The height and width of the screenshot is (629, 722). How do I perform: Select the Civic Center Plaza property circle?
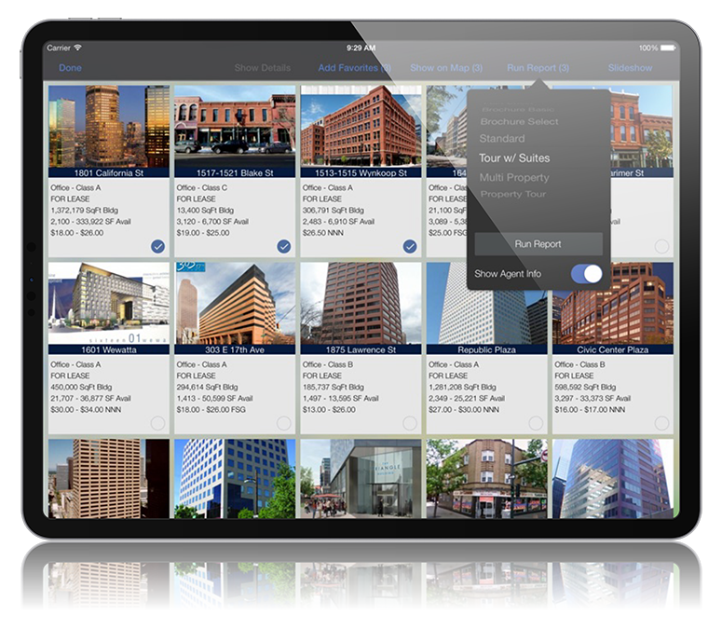point(661,423)
